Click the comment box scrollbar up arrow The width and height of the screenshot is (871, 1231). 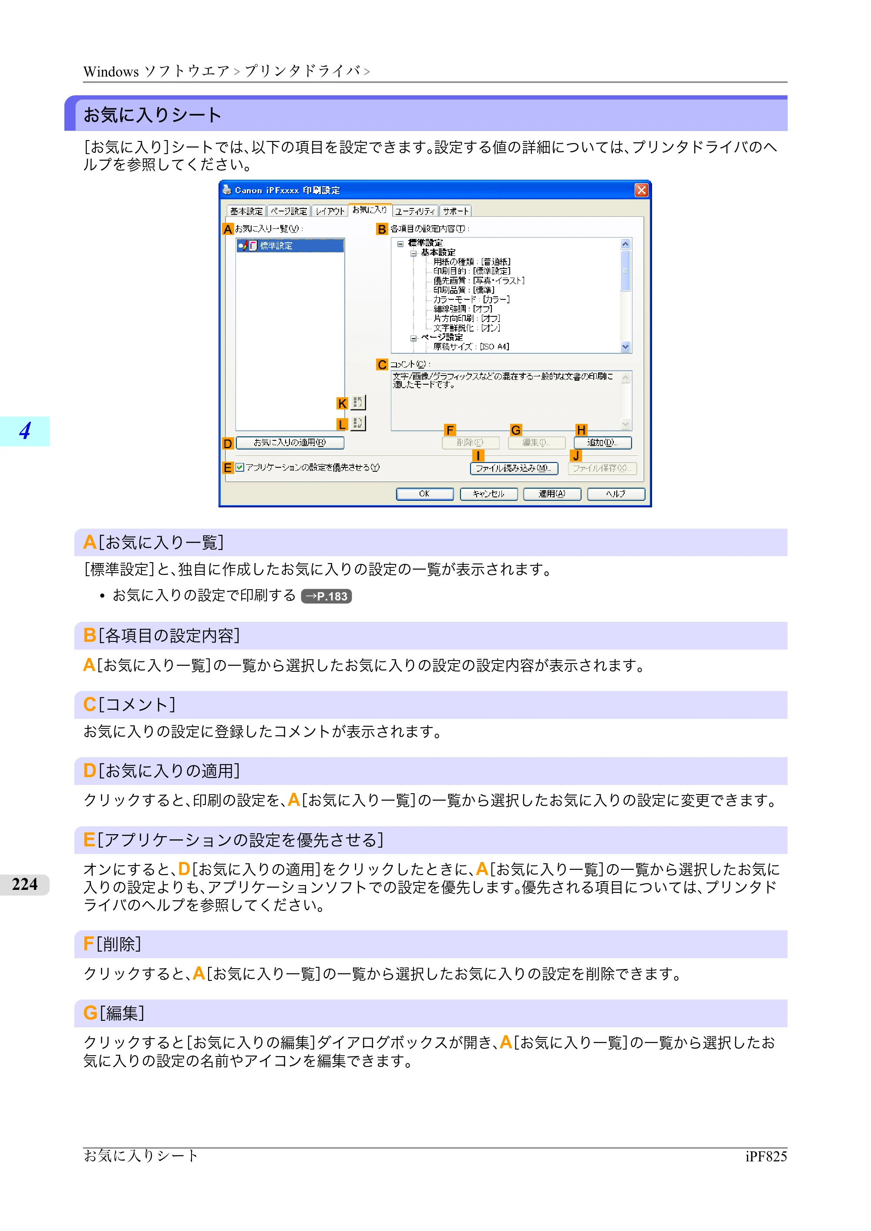[626, 377]
